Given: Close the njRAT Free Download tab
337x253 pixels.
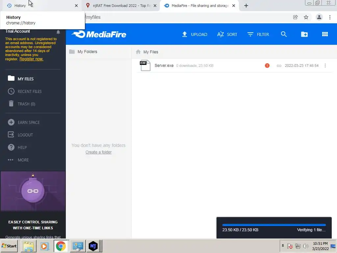Looking at the screenshot, I should point(155,6).
